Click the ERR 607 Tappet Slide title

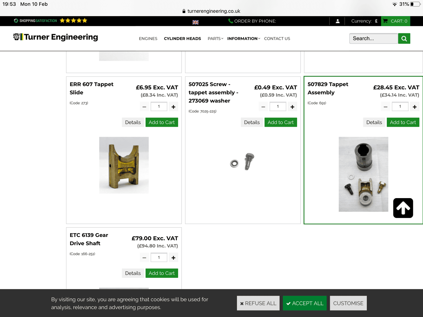click(91, 88)
